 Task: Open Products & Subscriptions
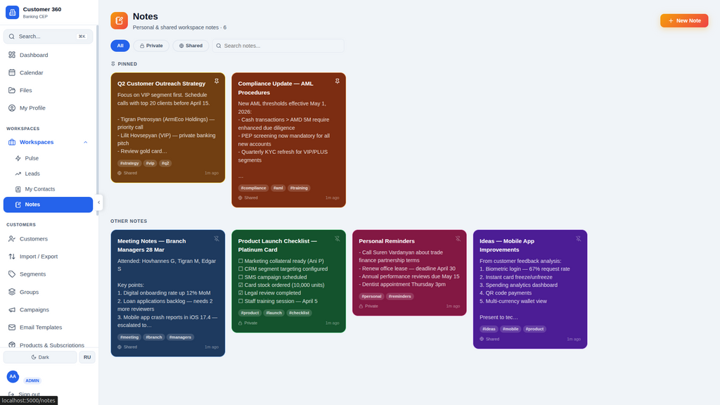tap(49, 345)
